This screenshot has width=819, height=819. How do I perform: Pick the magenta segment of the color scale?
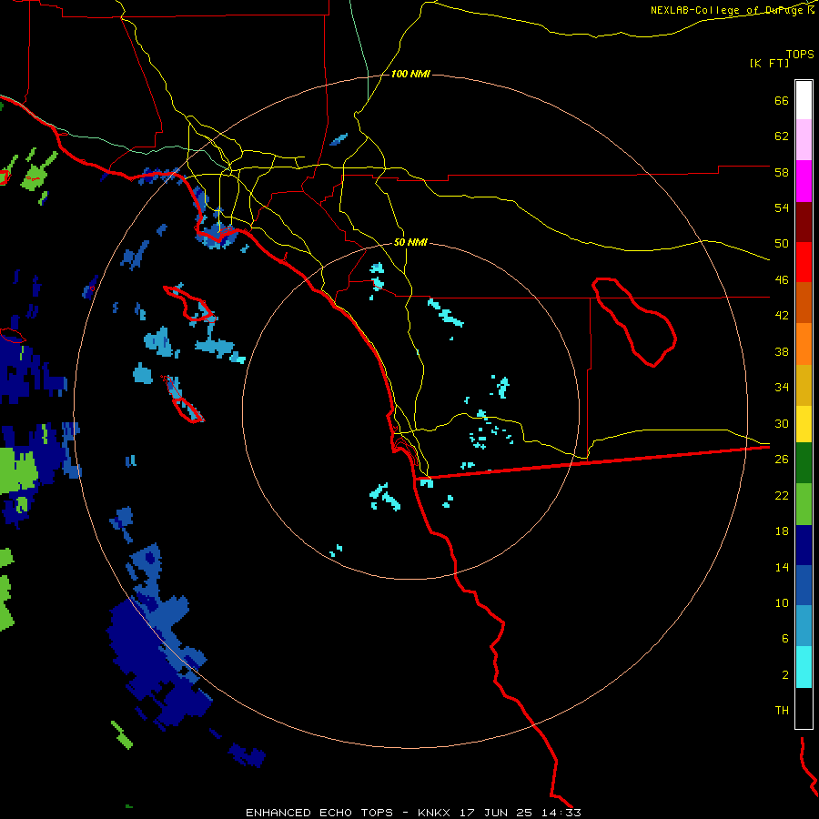pyautogui.click(x=804, y=181)
